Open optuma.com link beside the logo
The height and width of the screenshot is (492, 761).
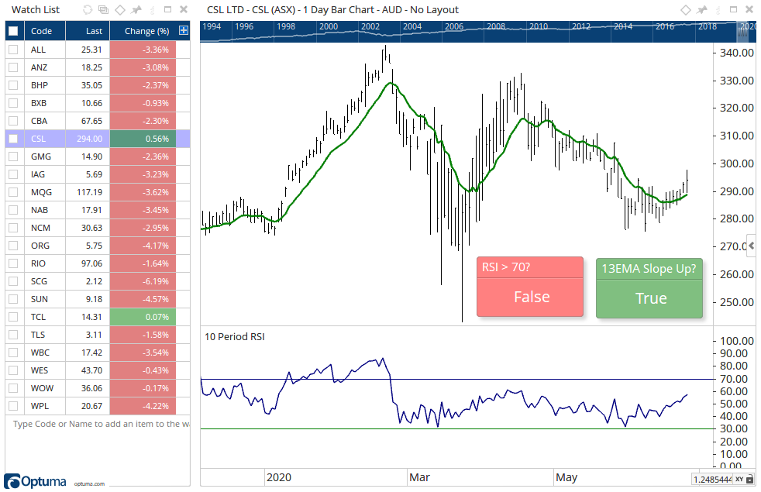89,483
